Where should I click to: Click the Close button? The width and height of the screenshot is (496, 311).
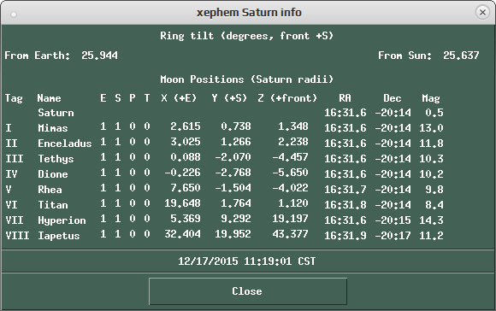pos(248,291)
